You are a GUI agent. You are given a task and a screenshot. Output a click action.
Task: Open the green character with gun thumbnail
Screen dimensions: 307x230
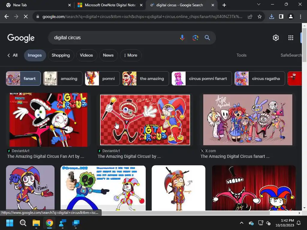[103, 188]
